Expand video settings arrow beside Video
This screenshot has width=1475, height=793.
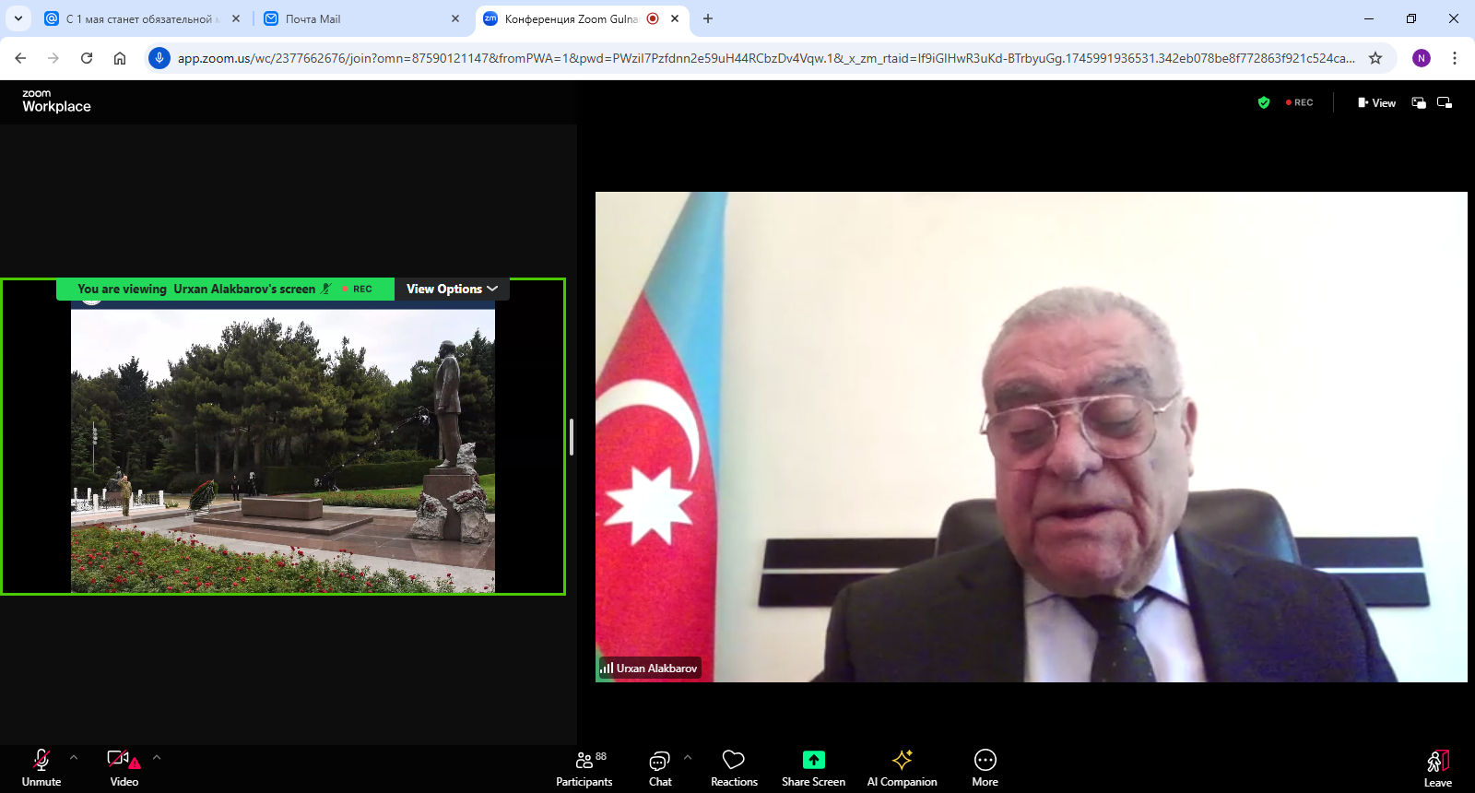(x=157, y=758)
